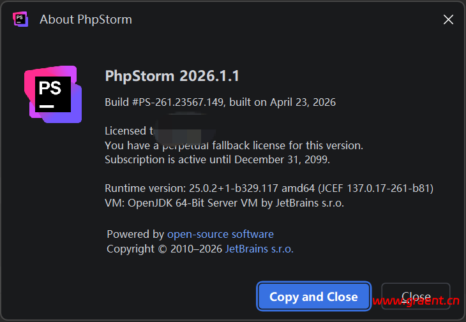Select the Build #PS-261.23567.149 number
The image size is (466, 322).
pos(164,102)
